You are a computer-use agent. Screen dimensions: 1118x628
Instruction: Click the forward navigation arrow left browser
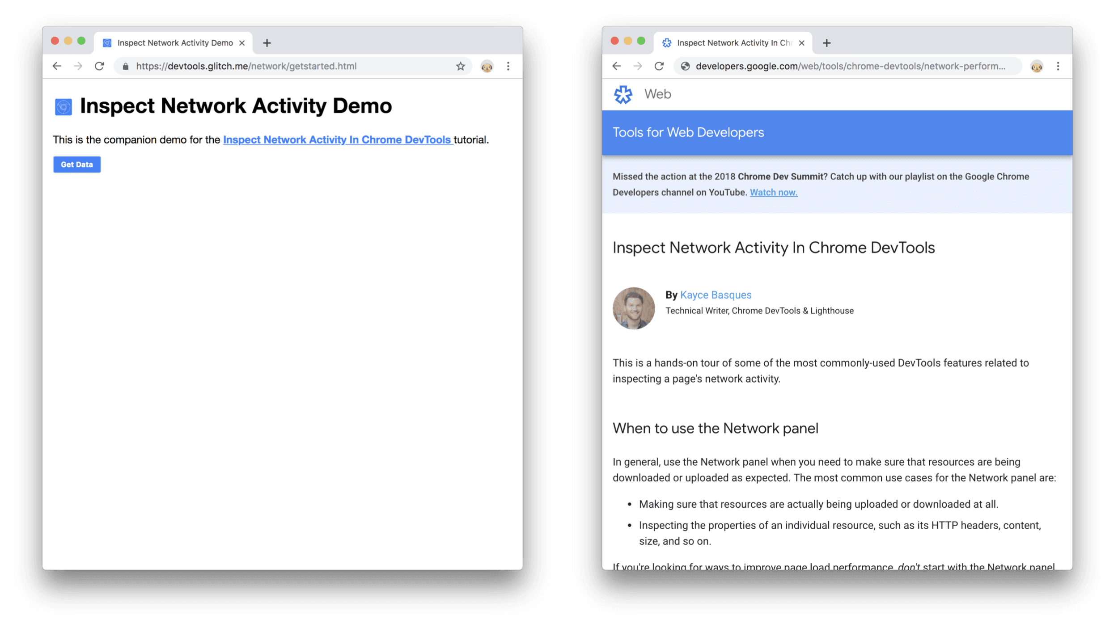[x=77, y=66]
